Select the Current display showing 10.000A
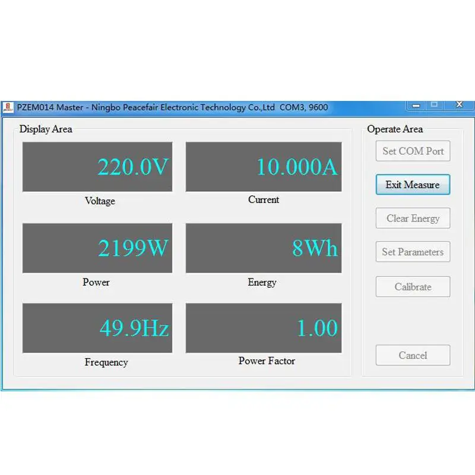The height and width of the screenshot is (475, 475). coord(264,167)
